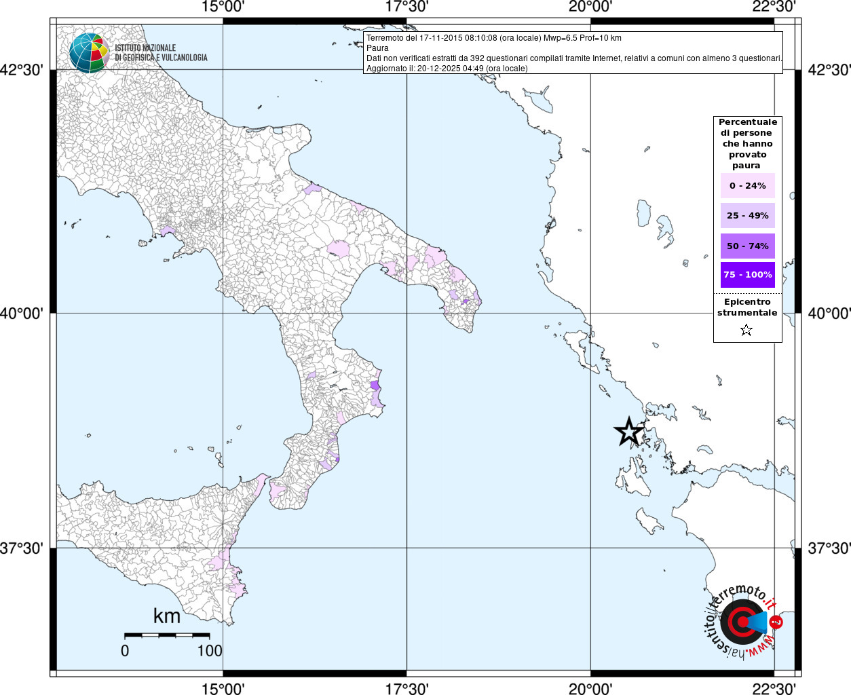The width and height of the screenshot is (851, 695).
Task: Click the bottom 20°00' longitude label
Action: pyautogui.click(x=590, y=689)
